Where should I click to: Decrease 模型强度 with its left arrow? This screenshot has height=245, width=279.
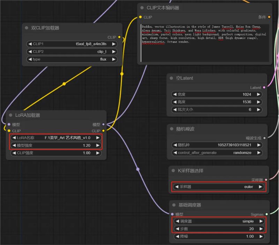point(14,145)
